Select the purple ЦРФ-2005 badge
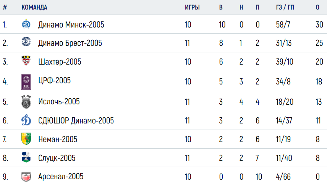The image size is (327, 185). (26, 82)
